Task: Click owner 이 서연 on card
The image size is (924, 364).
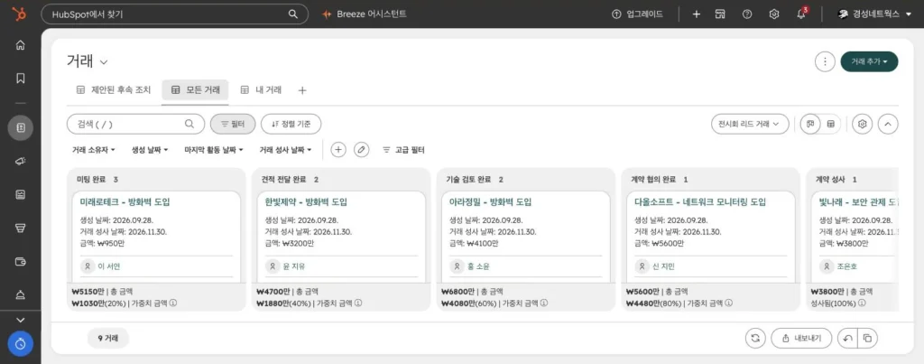Action: [x=109, y=266]
